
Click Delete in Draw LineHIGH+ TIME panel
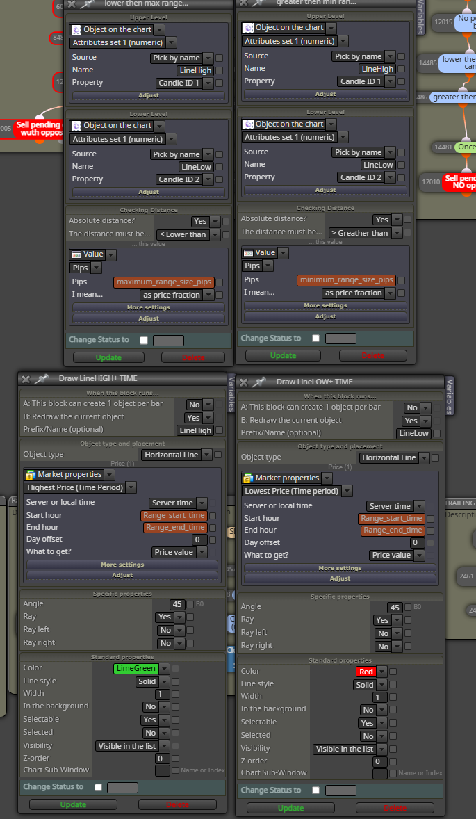[x=177, y=805]
